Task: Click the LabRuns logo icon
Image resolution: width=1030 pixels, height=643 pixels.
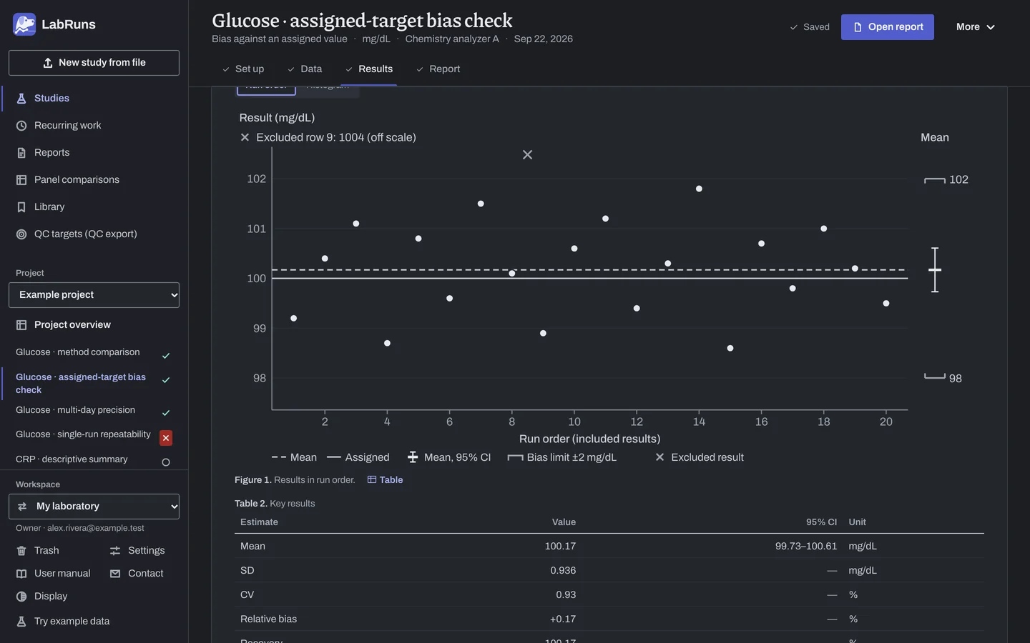Action: coord(24,24)
